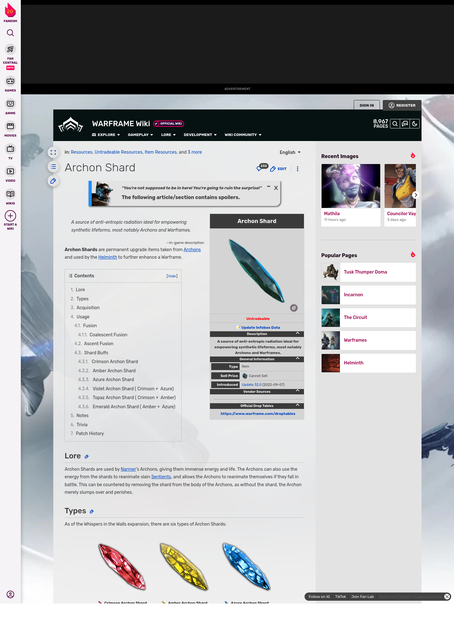Open the Development menu
The image size is (454, 631).
tap(200, 135)
